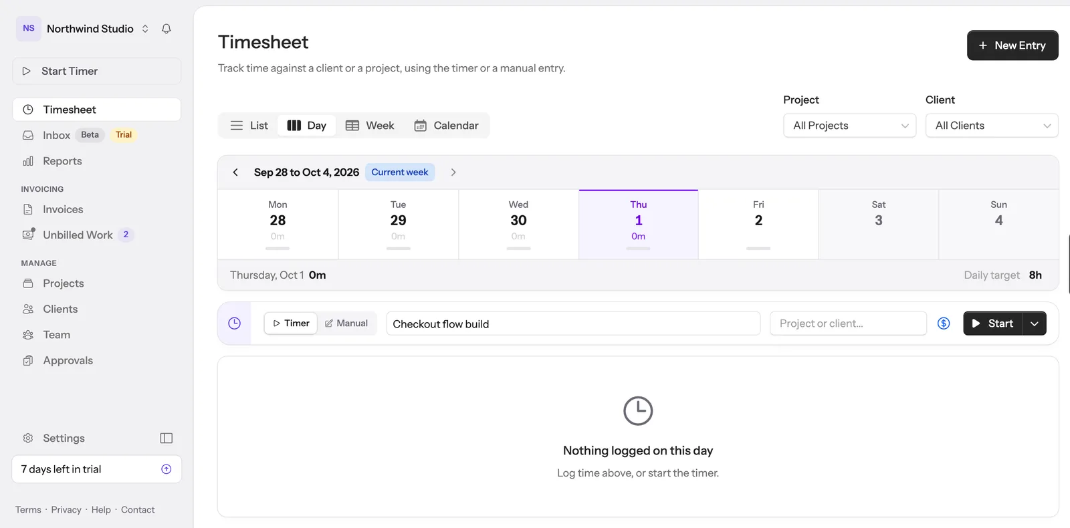Screen dimensions: 1070x528
Task: Go to previous week arrow
Action: tap(235, 172)
